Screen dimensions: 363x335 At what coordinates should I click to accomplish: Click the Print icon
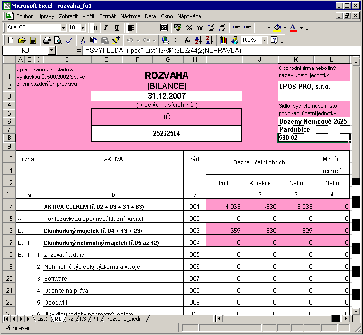47,40
